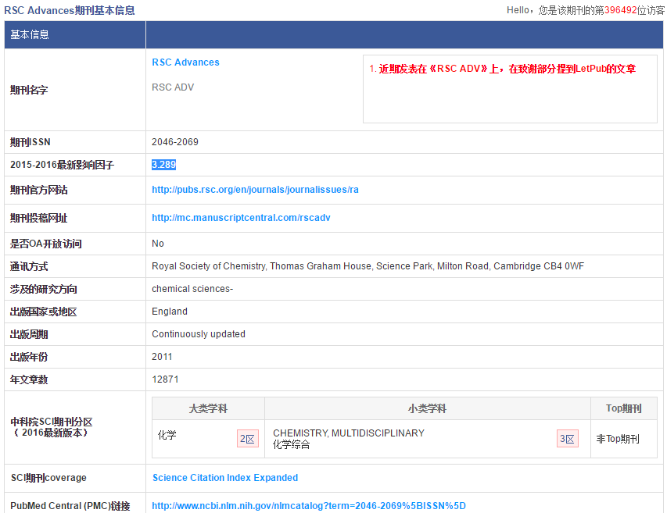Viewport: 667px width, 513px height.
Task: Click the 中科院SCI期刊分区 row label
Action: tap(52, 427)
